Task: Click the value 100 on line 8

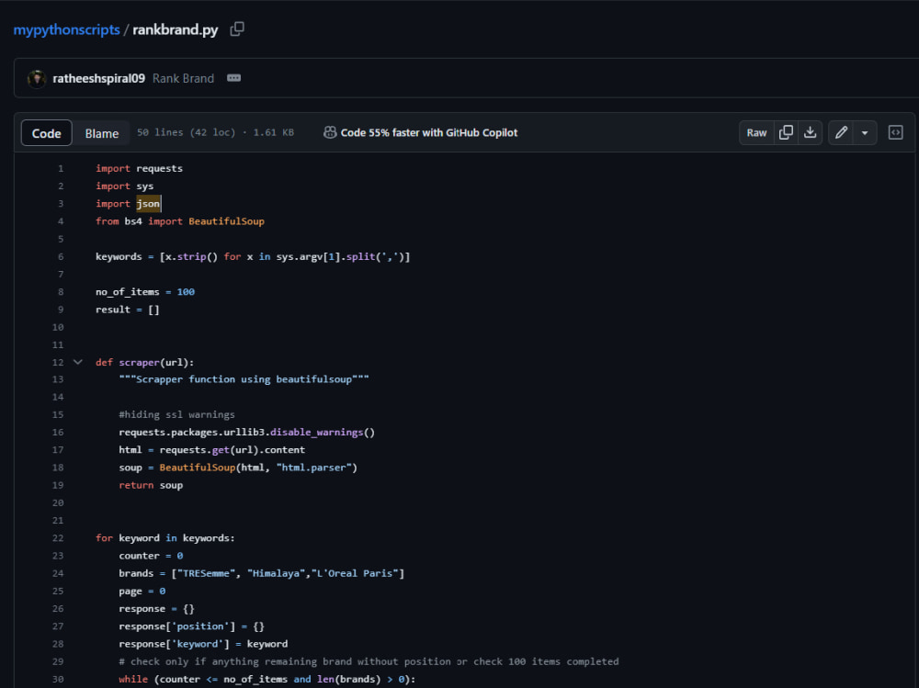Action: pos(186,292)
